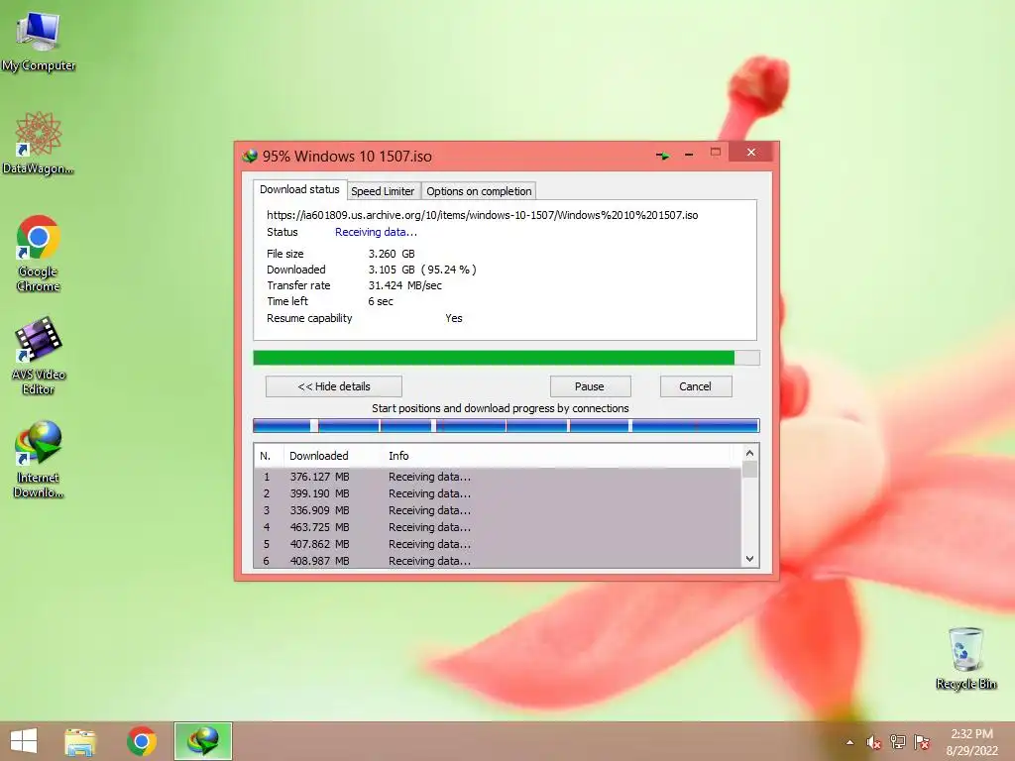1015x761 pixels.
Task: Show hidden system tray icons
Action: [849, 742]
